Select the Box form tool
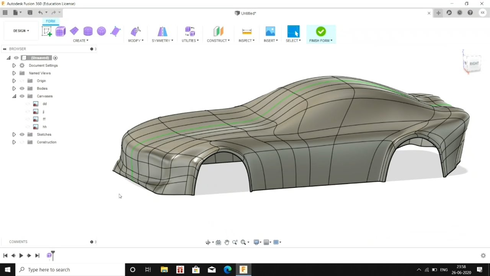Image resolution: width=490 pixels, height=276 pixels. 60,31
